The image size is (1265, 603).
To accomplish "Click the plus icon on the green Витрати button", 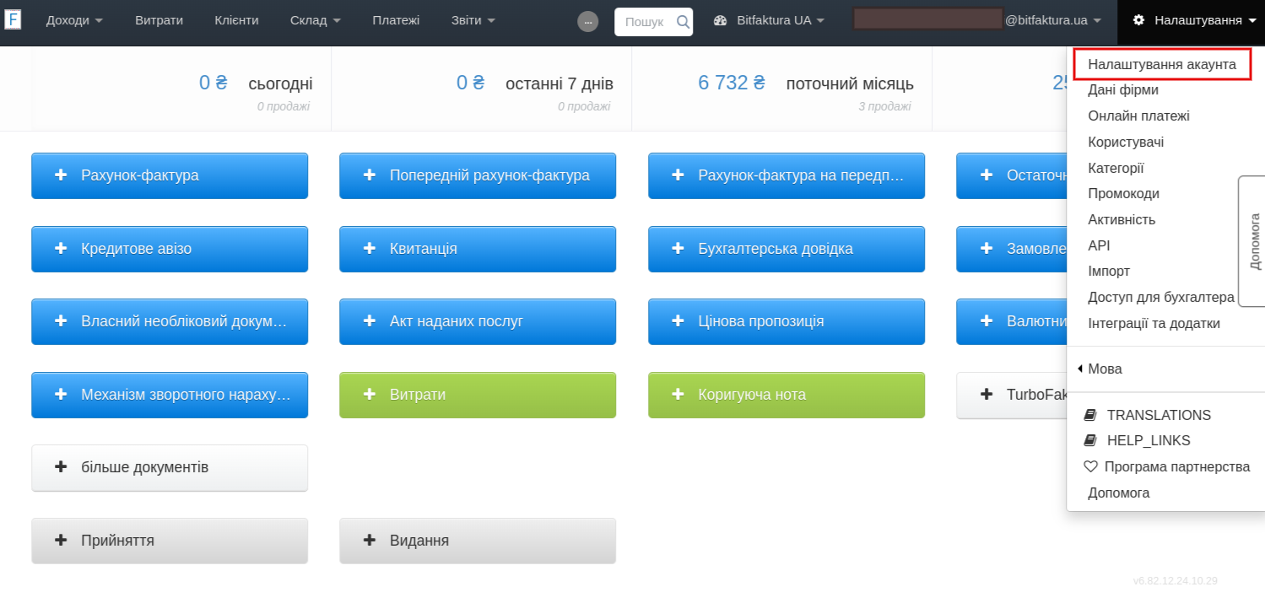I will (x=368, y=395).
